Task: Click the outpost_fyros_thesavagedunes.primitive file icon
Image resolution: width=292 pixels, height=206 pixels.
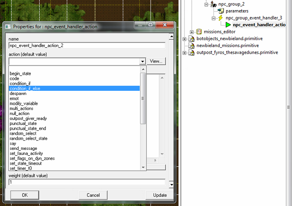Action: tap(192, 52)
